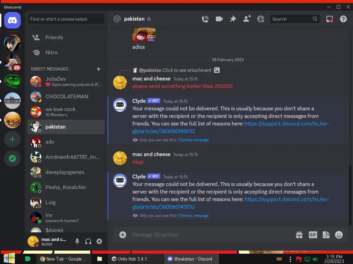Viewport: 353px width, 264px height.
Task: Click the image attachment icon in reply
Action: coord(217,70)
